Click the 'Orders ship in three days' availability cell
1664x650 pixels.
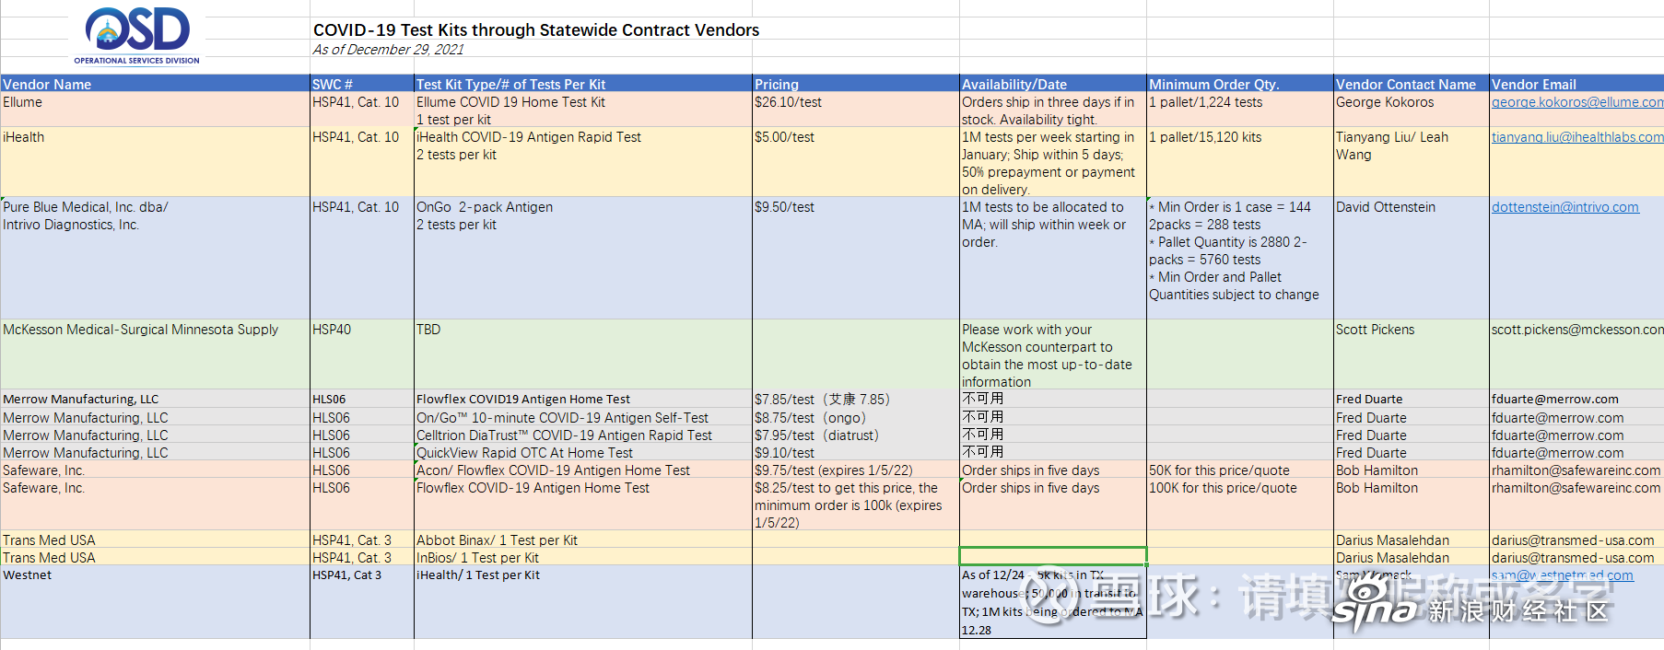[x=1053, y=110]
